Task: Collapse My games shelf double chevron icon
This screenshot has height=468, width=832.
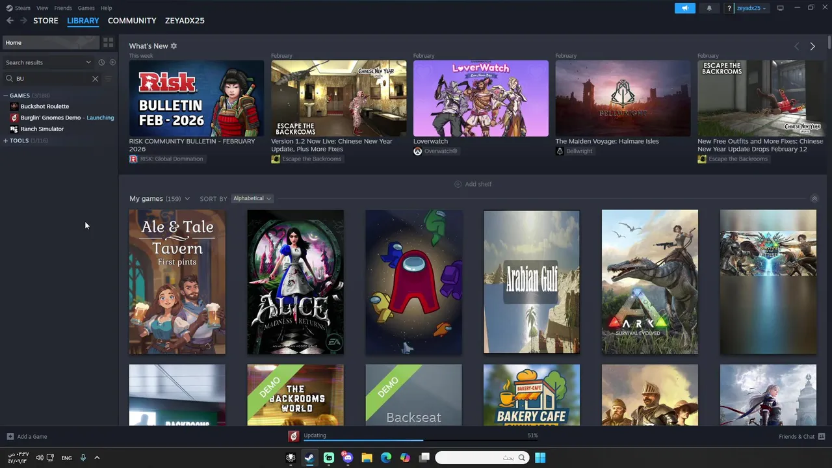Action: (814, 198)
